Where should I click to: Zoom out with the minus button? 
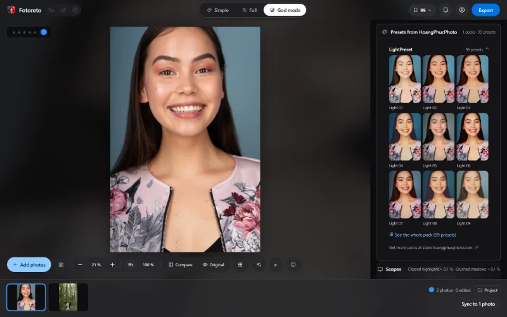pos(80,264)
